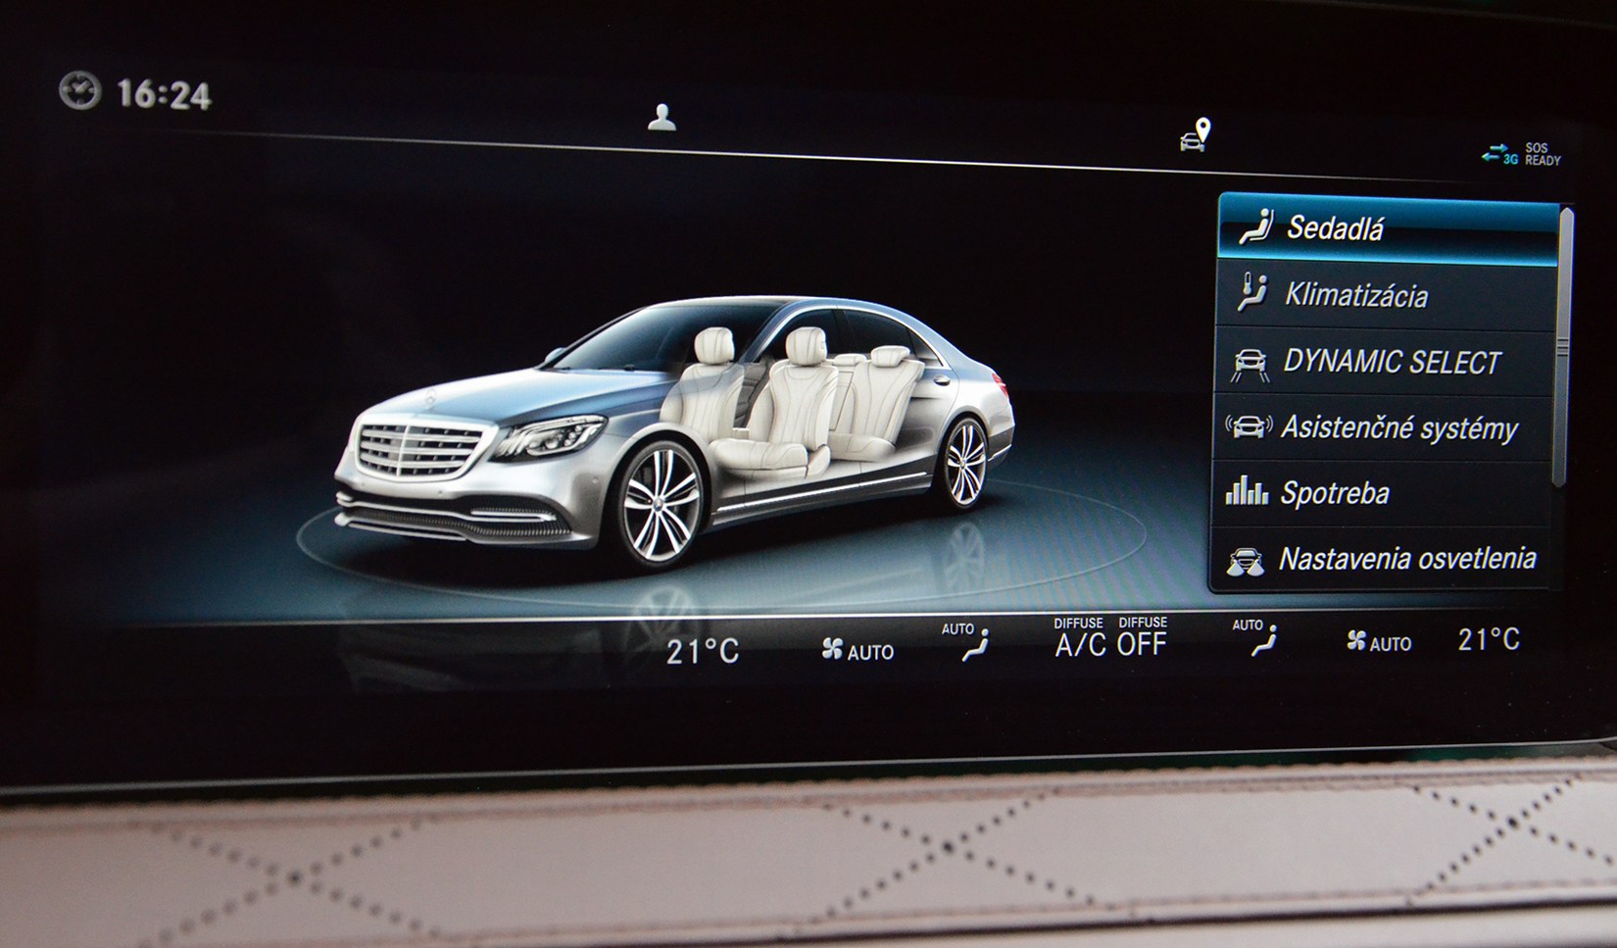Adjust right zone 21°C temperature
The width and height of the screenshot is (1617, 948).
click(1489, 640)
